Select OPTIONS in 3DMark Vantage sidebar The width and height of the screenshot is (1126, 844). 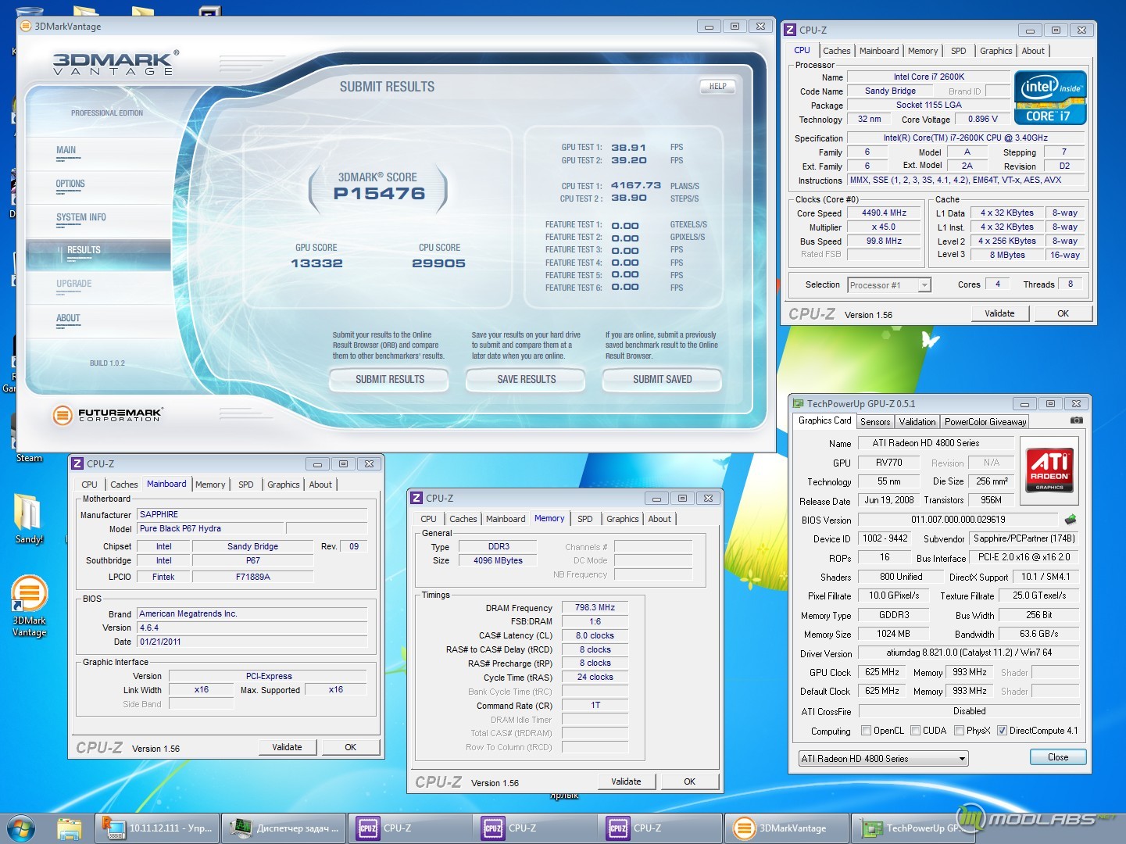[x=70, y=184]
